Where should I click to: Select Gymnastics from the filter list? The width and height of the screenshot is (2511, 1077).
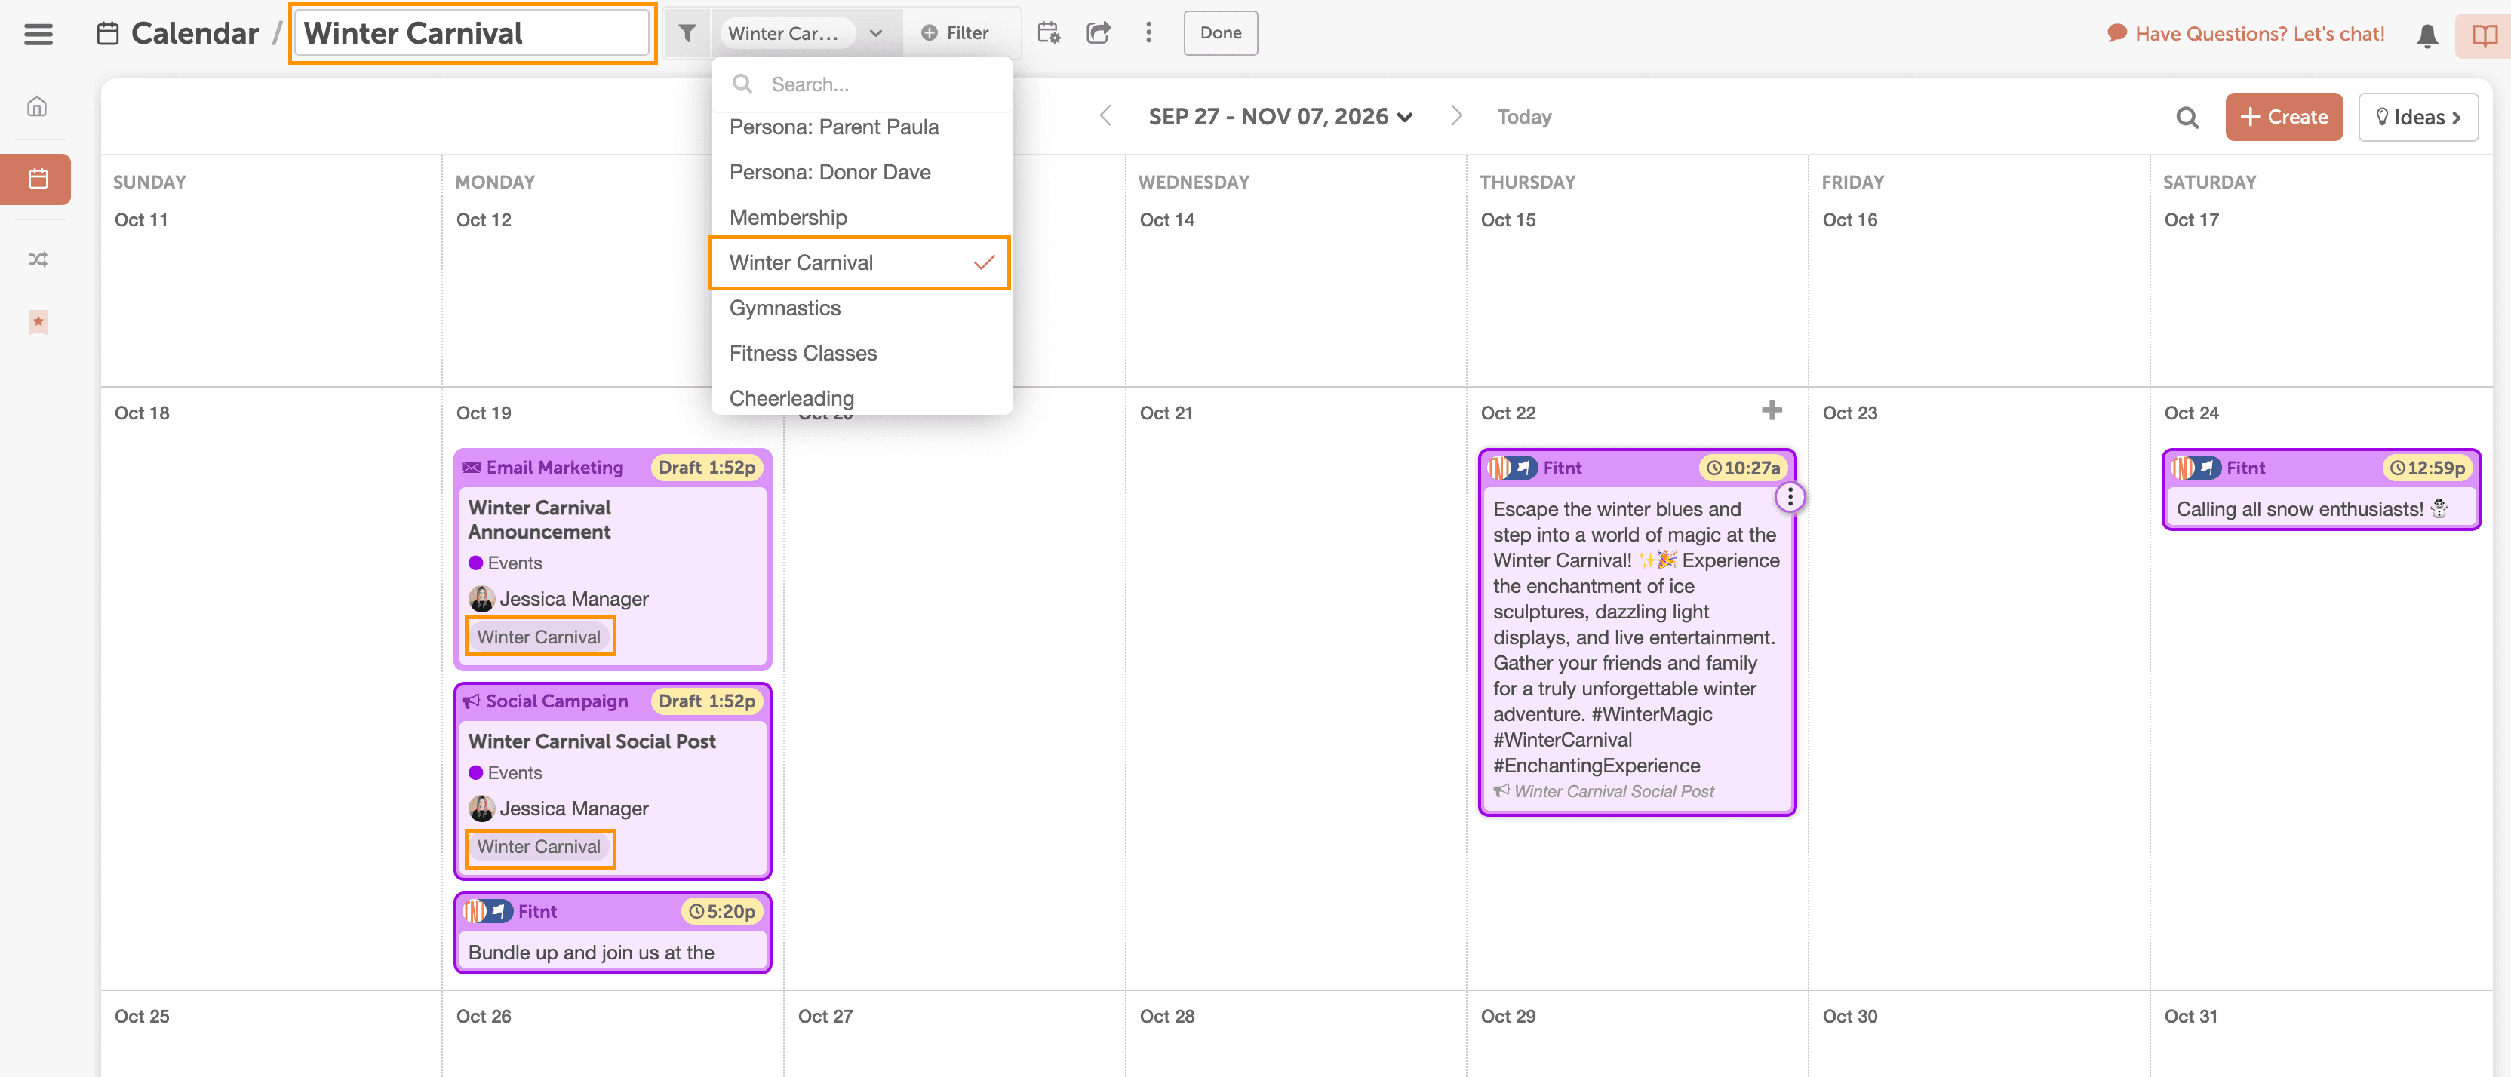[x=785, y=308]
